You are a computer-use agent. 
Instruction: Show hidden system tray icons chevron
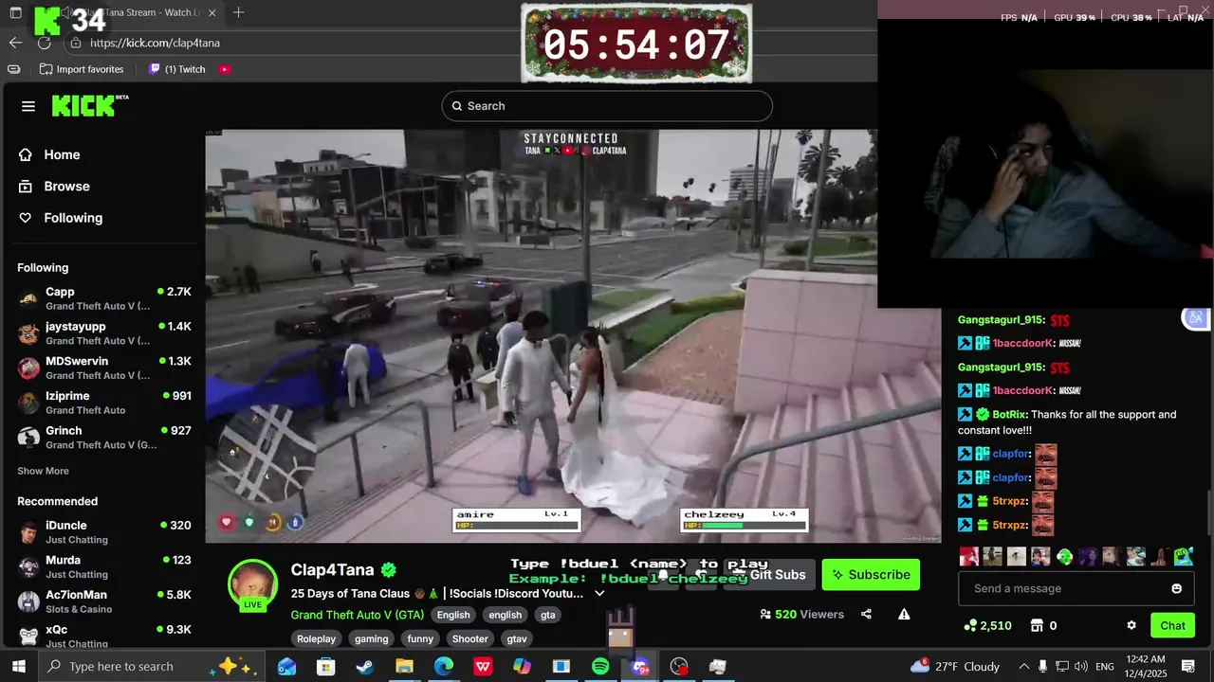click(1023, 667)
